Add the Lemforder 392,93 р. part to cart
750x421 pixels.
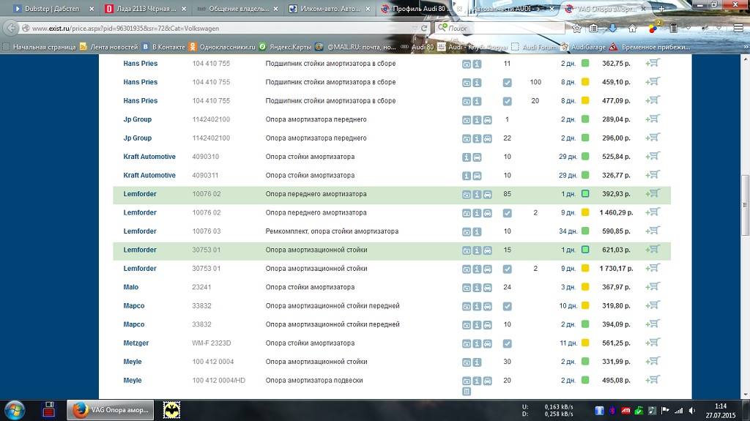[653, 194]
